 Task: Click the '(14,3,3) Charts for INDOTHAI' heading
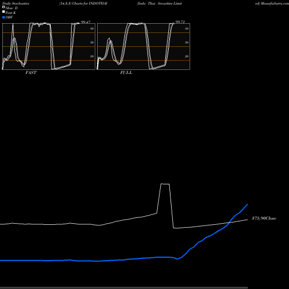pos(83,3)
